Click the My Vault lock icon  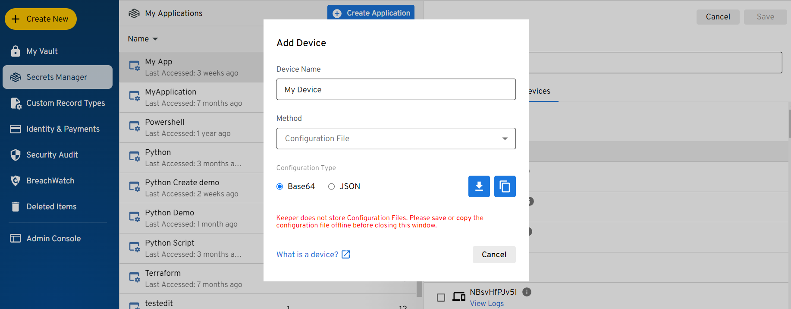16,51
